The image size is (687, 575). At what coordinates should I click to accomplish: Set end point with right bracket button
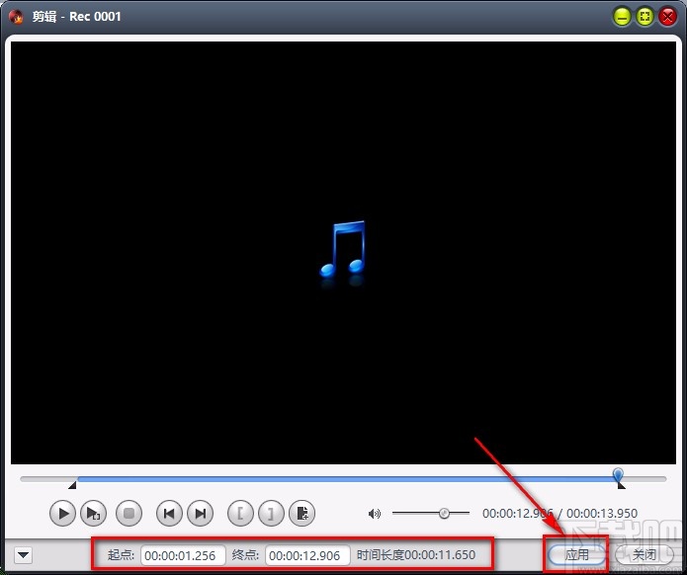click(x=271, y=514)
